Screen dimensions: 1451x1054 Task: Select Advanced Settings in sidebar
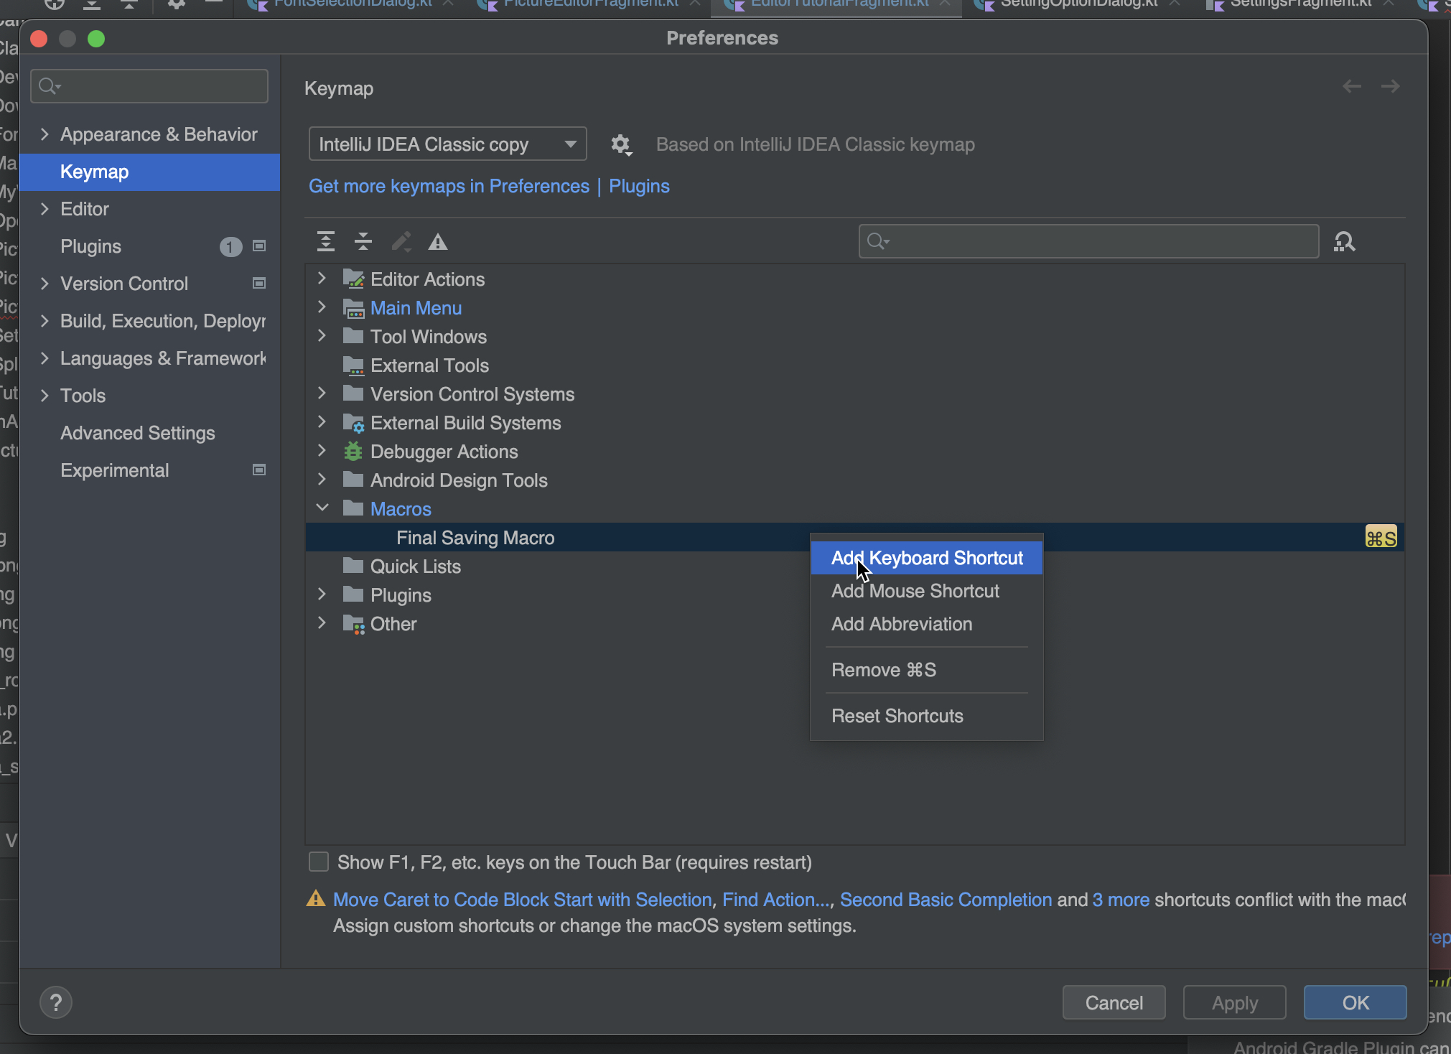point(138,433)
